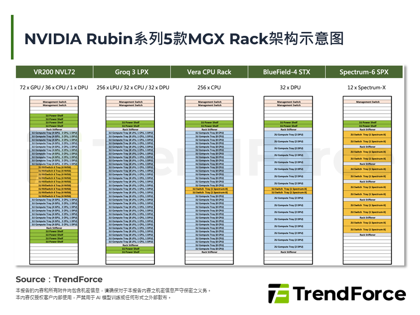Image resolution: width=420 pixels, height=315 pixels.
Task: Click Management Switch row in Spectrum-6 SPX rack
Action: (x=367, y=102)
